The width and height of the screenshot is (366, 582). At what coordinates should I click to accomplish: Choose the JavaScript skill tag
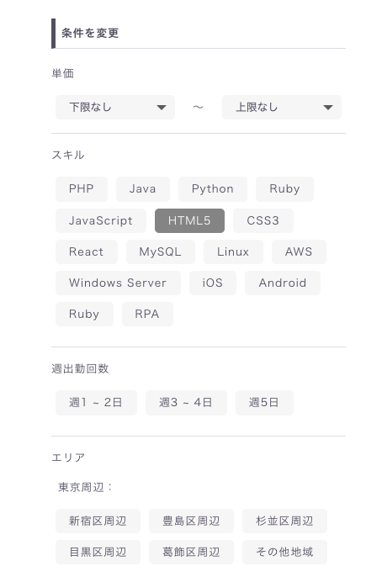point(101,220)
